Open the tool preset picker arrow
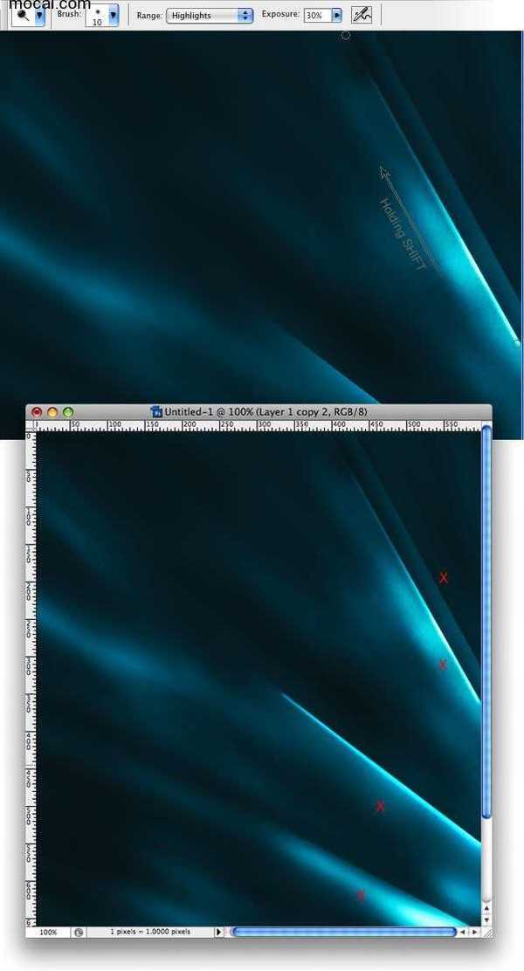Viewport: 524px width, 971px height. pos(38,16)
